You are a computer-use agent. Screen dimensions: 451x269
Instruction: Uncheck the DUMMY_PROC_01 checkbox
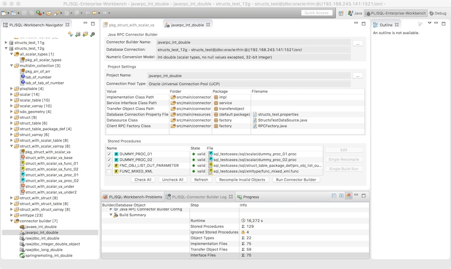click(x=109, y=154)
